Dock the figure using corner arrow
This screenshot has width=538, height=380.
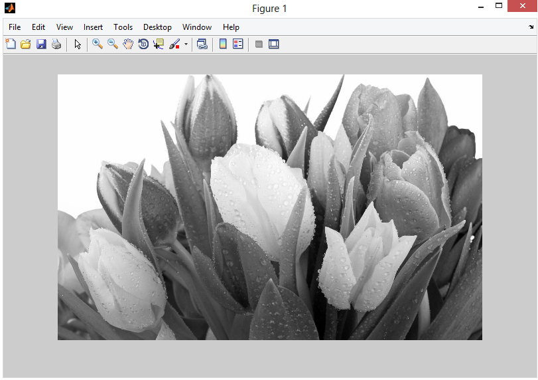tap(531, 27)
